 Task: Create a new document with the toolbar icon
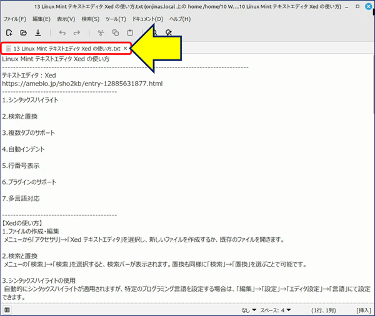coord(9,32)
